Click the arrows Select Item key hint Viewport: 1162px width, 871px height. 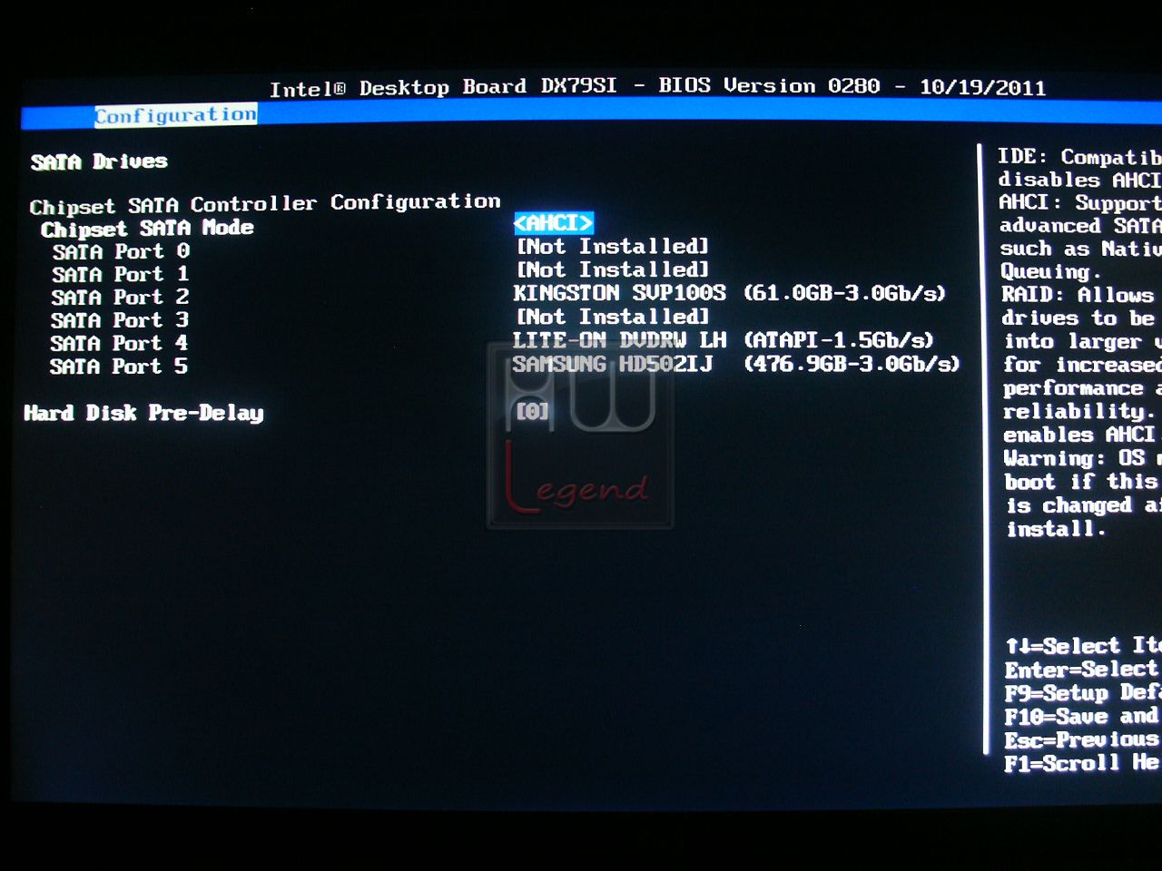click(1082, 646)
